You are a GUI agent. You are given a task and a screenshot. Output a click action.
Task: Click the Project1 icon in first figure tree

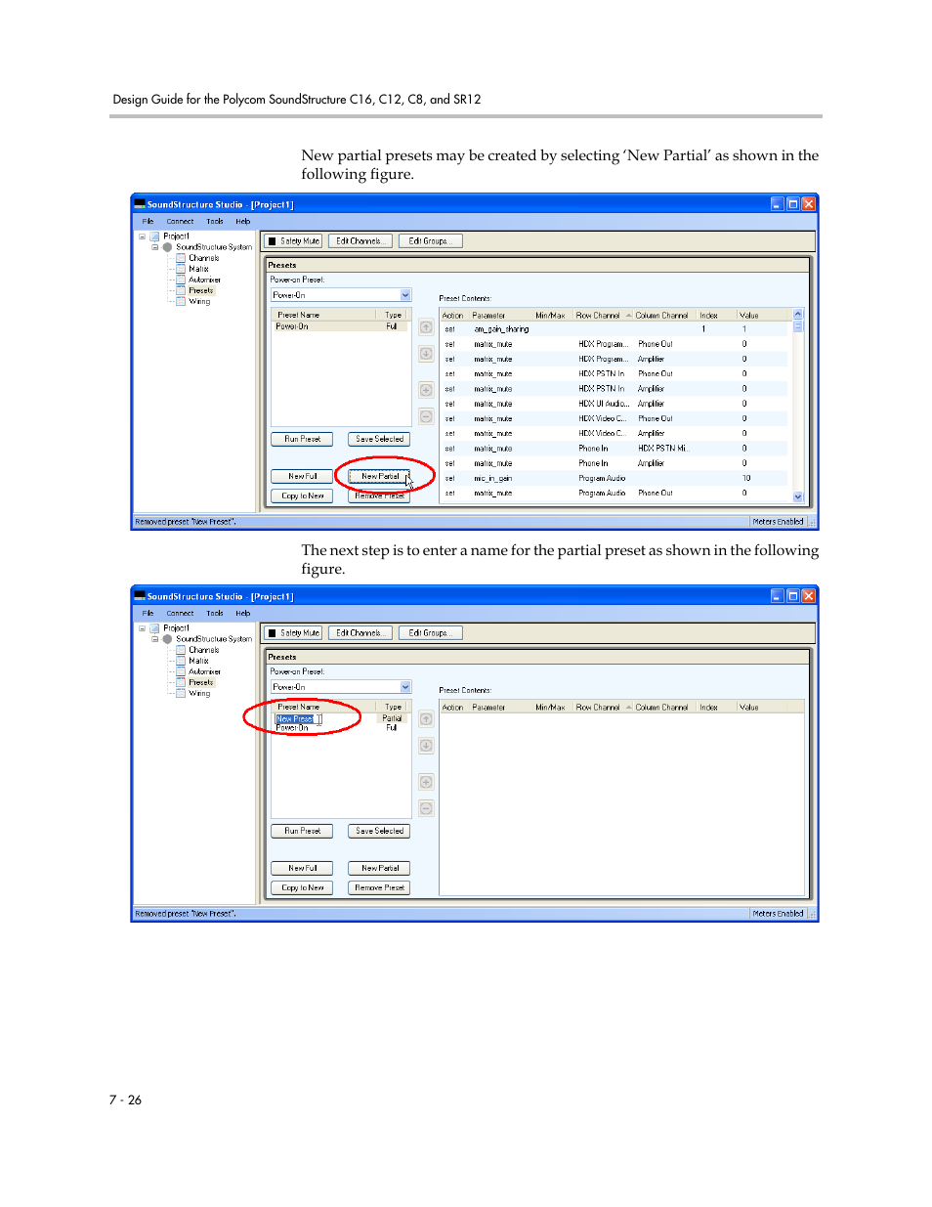point(154,237)
